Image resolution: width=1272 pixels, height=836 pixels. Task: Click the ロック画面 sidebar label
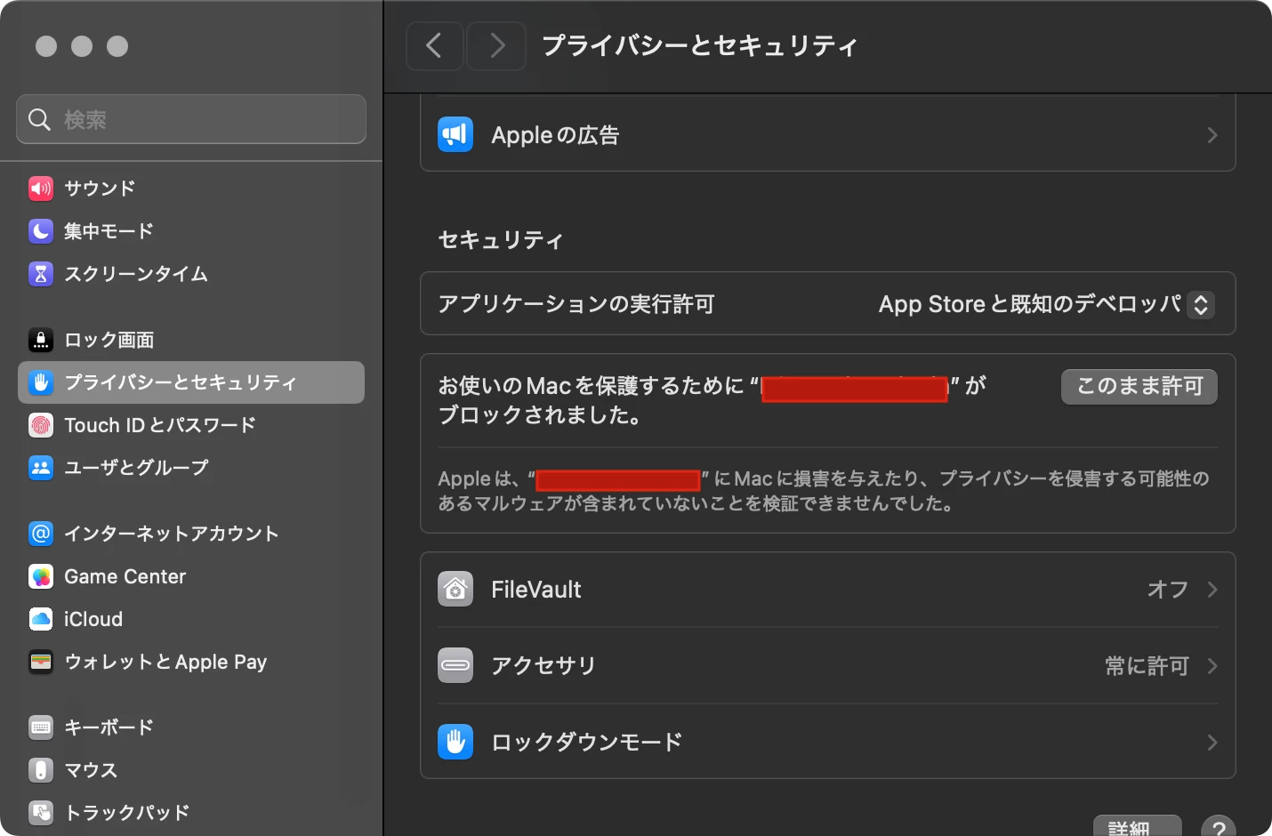tap(109, 340)
